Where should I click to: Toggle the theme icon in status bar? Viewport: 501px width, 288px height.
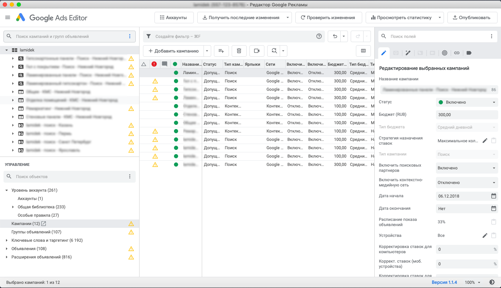click(492, 282)
